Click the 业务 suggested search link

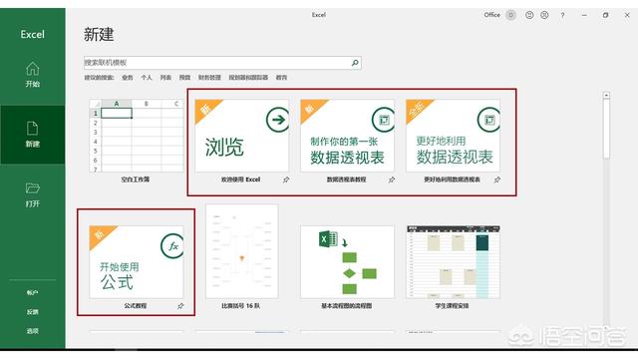click(x=128, y=78)
